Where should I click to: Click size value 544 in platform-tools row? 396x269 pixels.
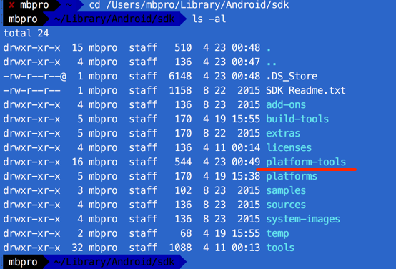click(183, 162)
